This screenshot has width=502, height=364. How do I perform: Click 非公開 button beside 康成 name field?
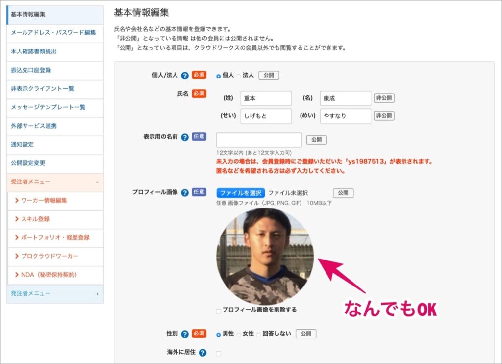(384, 98)
